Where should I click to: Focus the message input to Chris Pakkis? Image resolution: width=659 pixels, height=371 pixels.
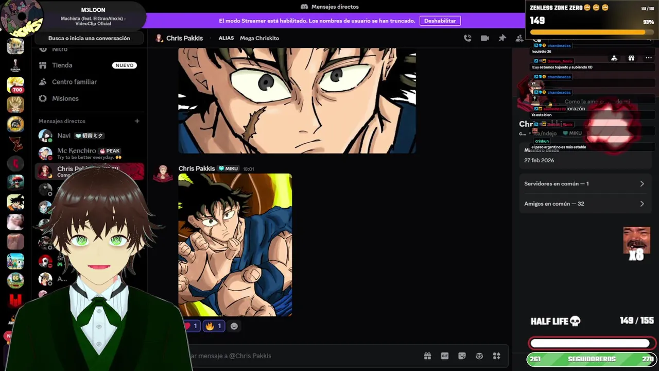304,356
